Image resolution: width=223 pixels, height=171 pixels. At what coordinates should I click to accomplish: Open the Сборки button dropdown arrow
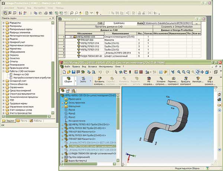[x=75, y=81]
